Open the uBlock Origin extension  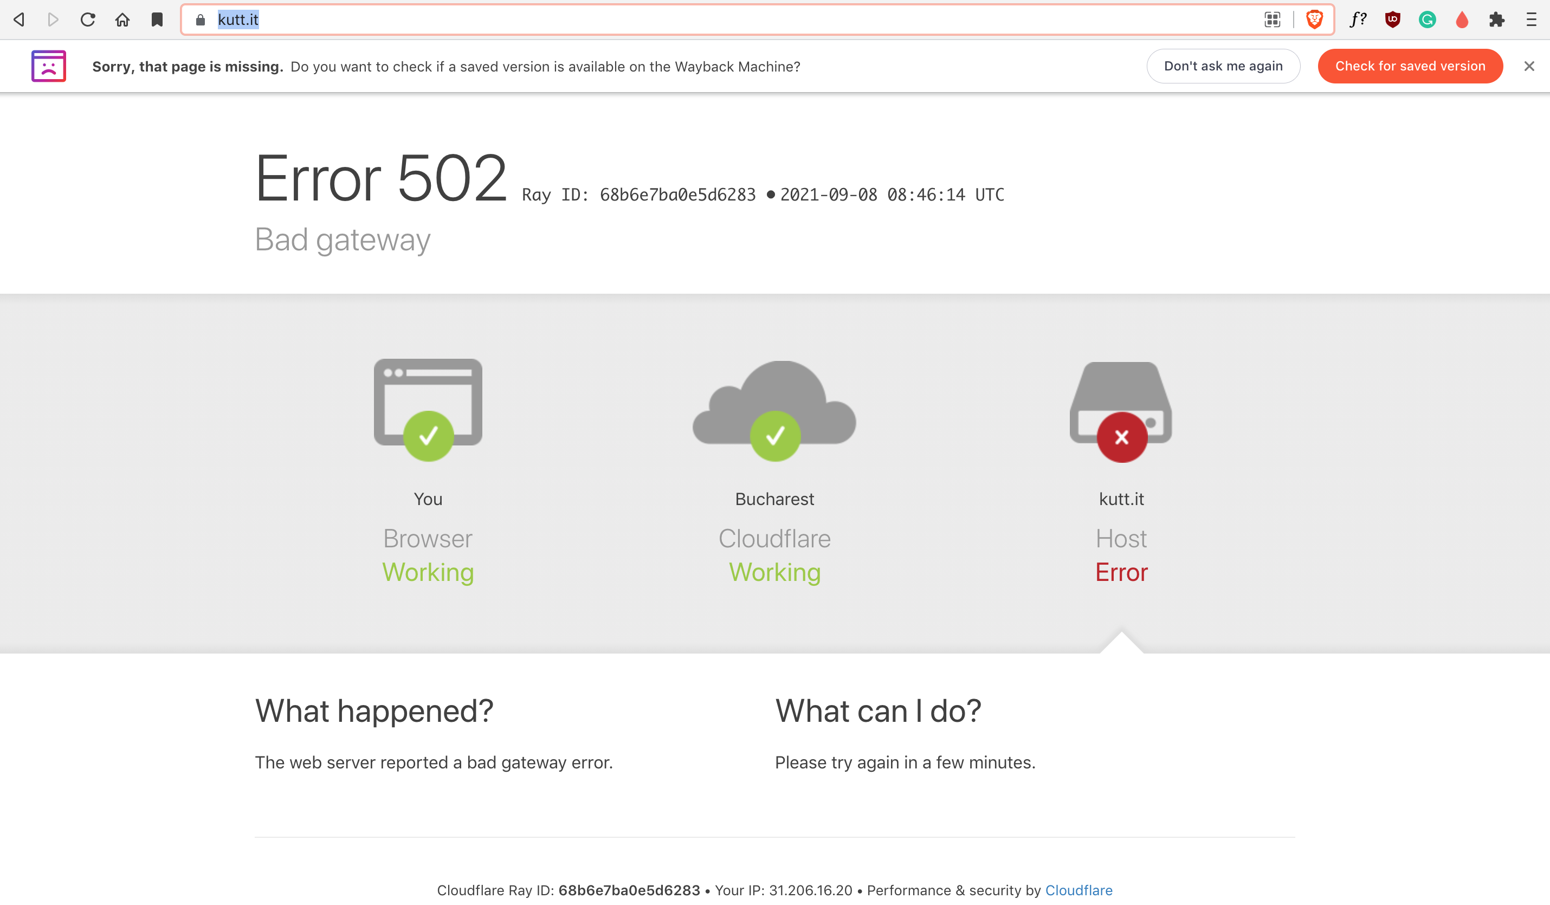[x=1392, y=19]
